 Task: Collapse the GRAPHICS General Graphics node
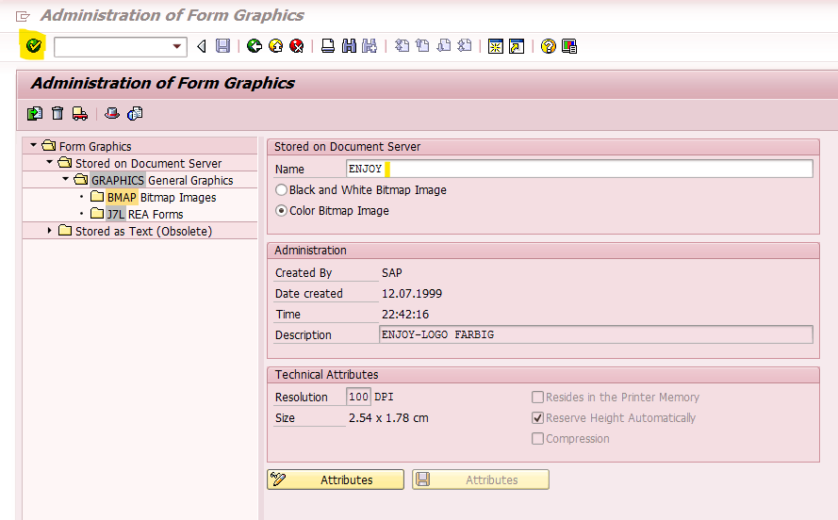click(66, 179)
